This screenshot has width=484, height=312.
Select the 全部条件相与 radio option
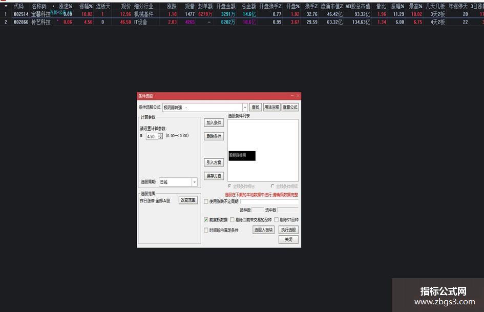[x=229, y=186]
